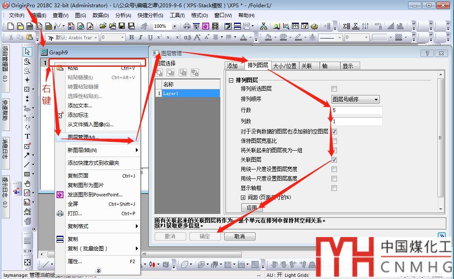Click the 取消 button
Screen dimensions: 454x279
click(x=240, y=236)
